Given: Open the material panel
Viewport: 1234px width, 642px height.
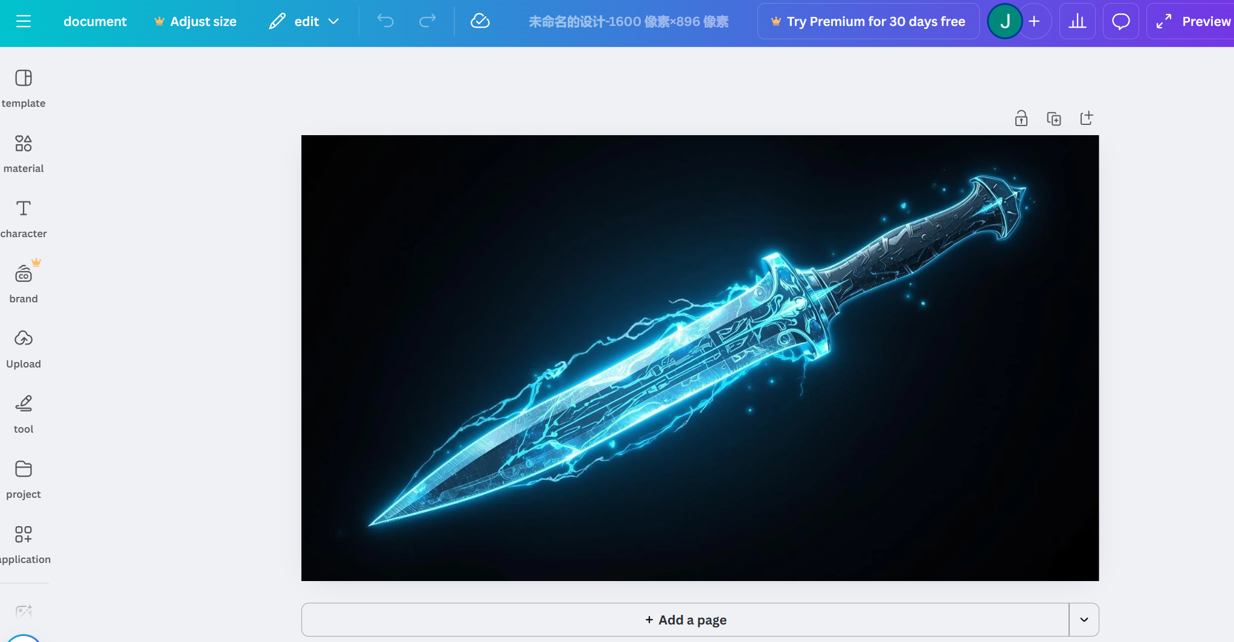Looking at the screenshot, I should [24, 153].
